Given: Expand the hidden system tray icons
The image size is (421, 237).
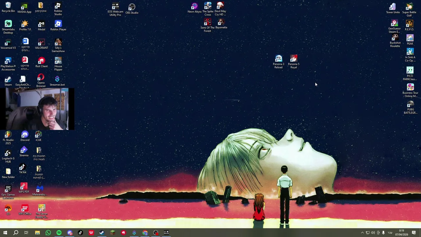Looking at the screenshot, I should tap(362, 233).
